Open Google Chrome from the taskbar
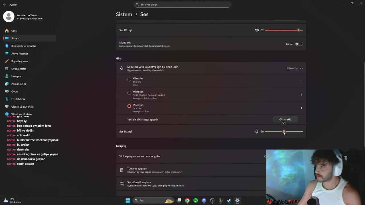The height and width of the screenshot is (205, 365). pos(187,200)
